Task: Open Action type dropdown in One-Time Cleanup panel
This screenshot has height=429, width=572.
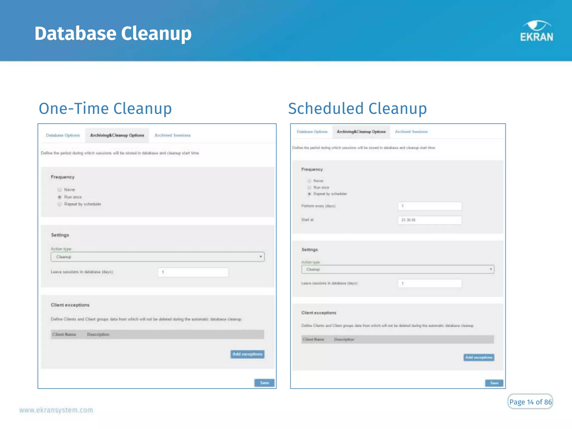Action: 158,257
